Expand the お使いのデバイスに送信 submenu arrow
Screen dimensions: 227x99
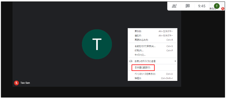176,61
